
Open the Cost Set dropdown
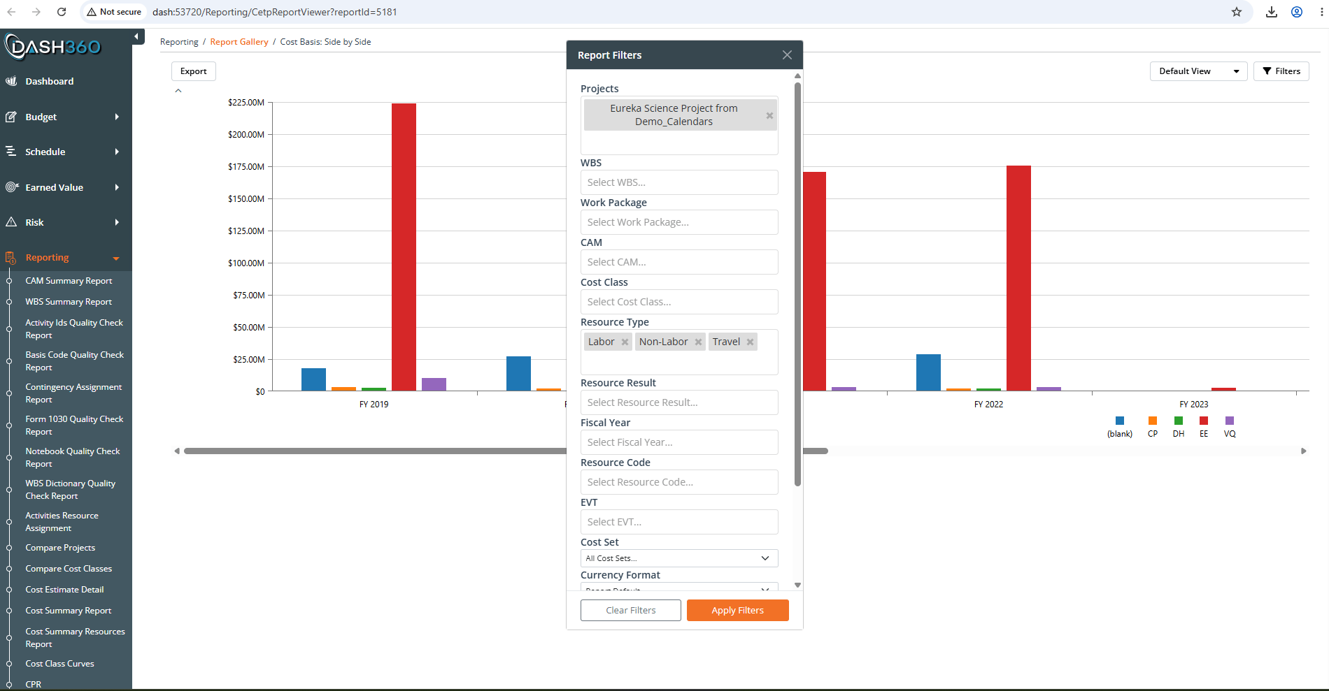click(x=678, y=558)
